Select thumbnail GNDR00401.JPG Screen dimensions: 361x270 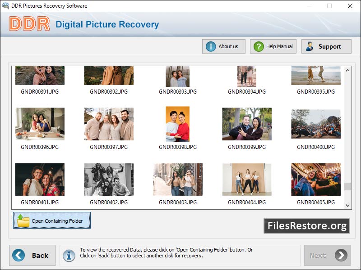point(40,179)
